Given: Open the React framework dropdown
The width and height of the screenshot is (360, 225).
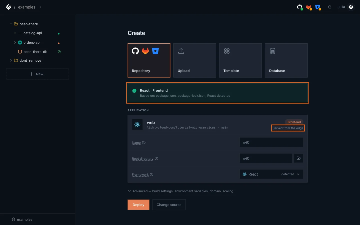Looking at the screenshot, I should point(271,174).
